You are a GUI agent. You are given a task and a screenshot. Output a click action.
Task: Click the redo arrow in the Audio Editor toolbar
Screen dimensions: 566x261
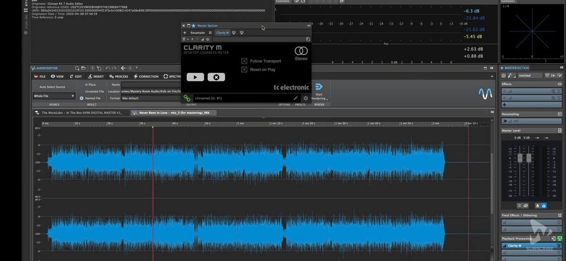coord(114,68)
